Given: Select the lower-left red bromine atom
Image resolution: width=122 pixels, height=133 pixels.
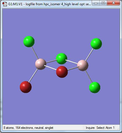Looking at the screenshot, I should click(26, 87).
